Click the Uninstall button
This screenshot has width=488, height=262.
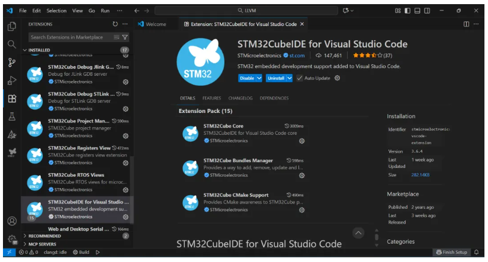(x=275, y=78)
